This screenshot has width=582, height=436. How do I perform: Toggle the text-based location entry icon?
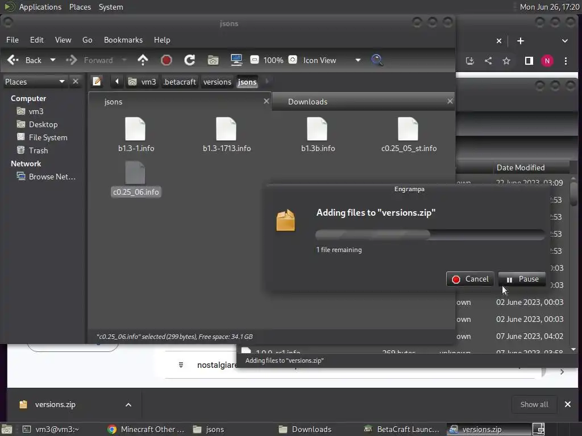click(97, 81)
